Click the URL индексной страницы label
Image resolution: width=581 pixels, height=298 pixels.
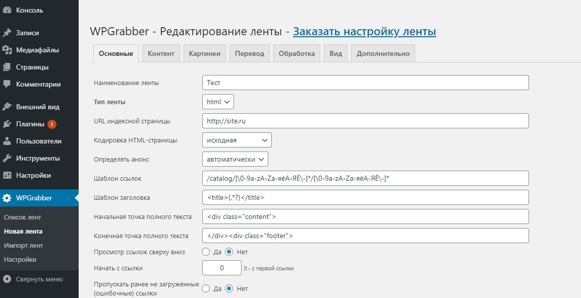(x=132, y=121)
